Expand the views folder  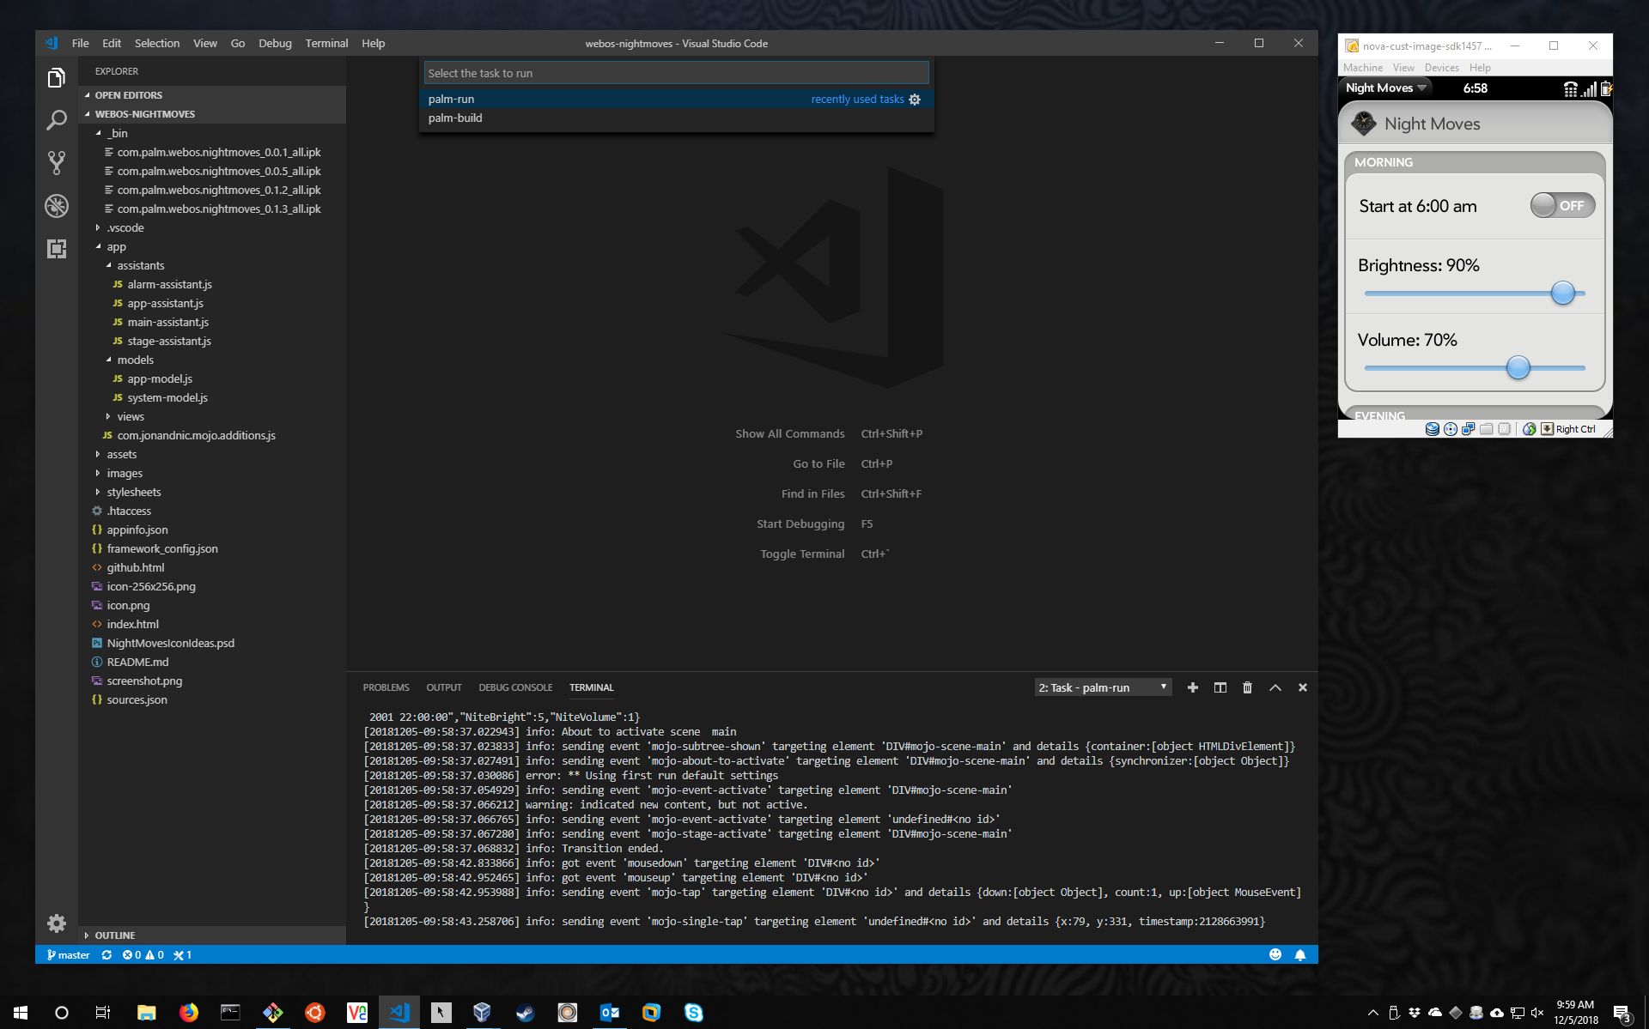pos(131,416)
